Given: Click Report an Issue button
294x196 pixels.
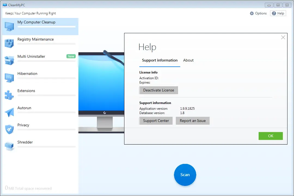Looking at the screenshot, I should (193, 121).
